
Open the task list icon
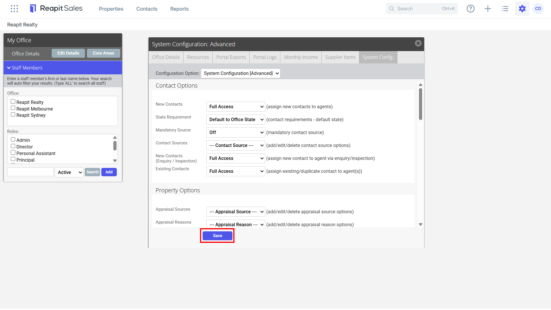click(x=505, y=9)
